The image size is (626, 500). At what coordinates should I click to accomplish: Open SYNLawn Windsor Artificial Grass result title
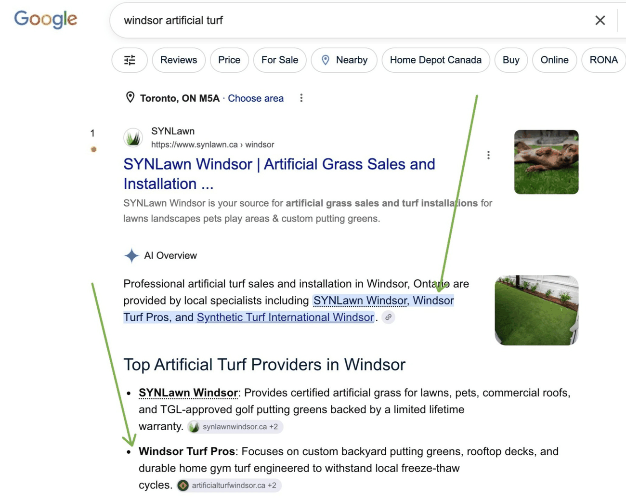(279, 174)
